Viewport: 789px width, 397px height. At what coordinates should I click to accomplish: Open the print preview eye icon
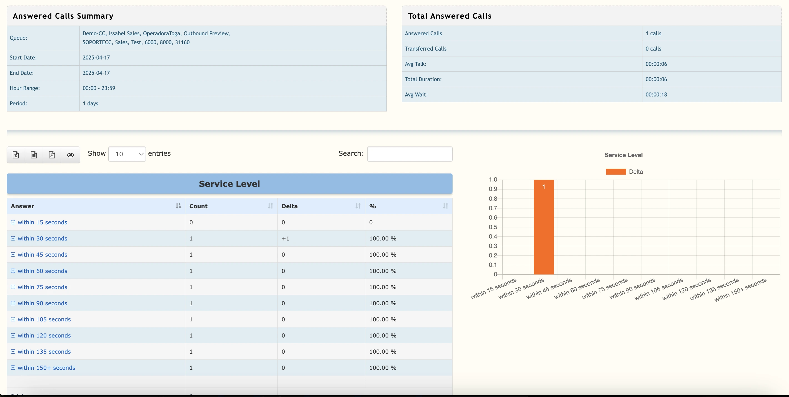71,155
